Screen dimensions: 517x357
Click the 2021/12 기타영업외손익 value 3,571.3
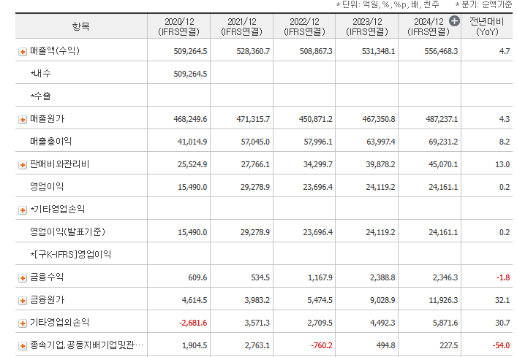click(x=257, y=323)
